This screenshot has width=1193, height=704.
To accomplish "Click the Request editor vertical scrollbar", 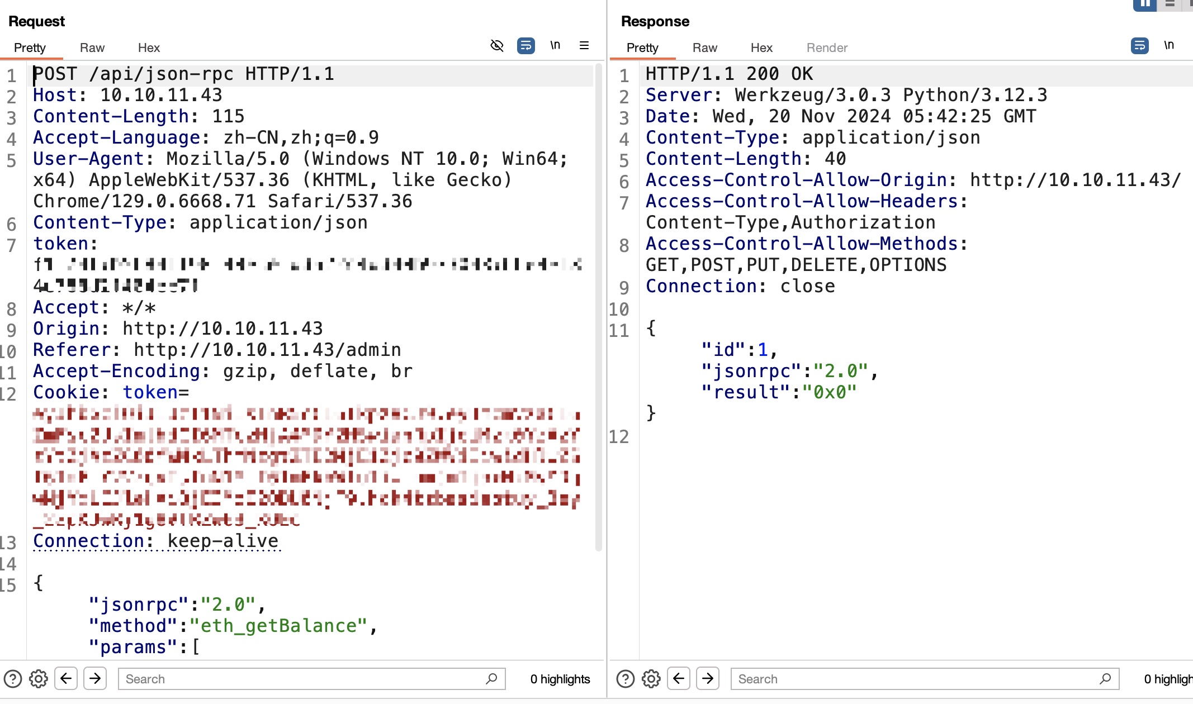I will tap(599, 307).
